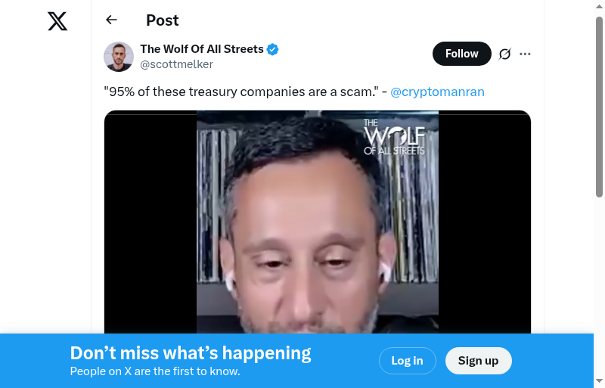Play the embedded video
The height and width of the screenshot is (388, 605).
318,222
